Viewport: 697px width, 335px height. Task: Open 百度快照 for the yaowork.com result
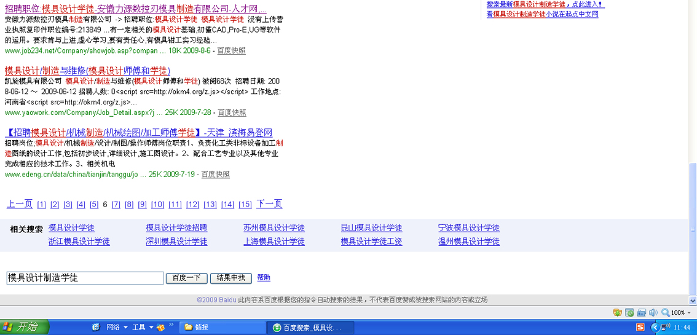(232, 112)
